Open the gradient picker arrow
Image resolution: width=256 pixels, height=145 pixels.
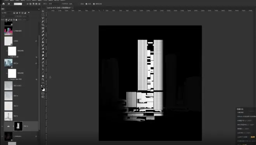pyautogui.click(x=23, y=4)
